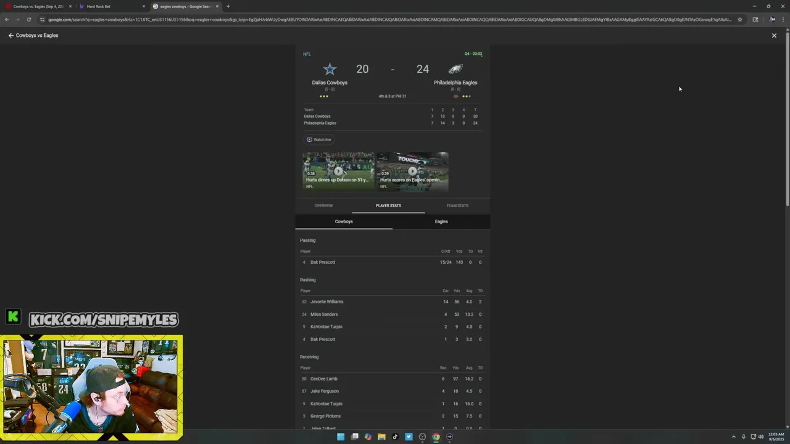This screenshot has width=790, height=444.
Task: Open the Twitter app on the taskbar
Action: pos(409,437)
